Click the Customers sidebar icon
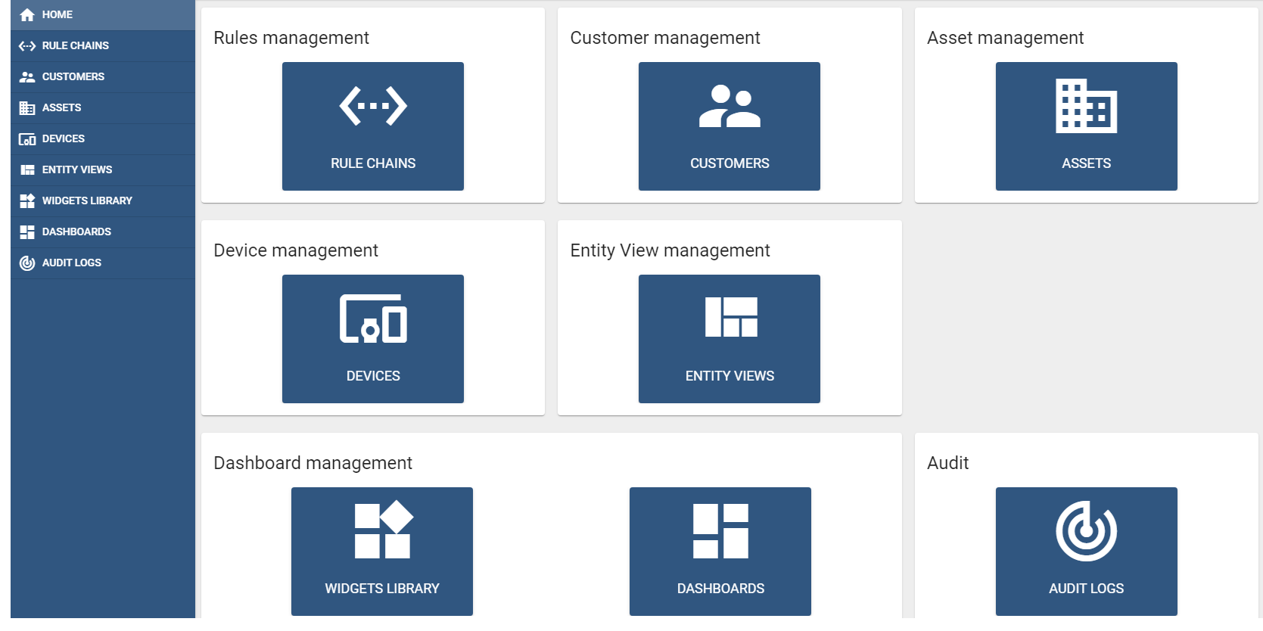 click(x=27, y=77)
